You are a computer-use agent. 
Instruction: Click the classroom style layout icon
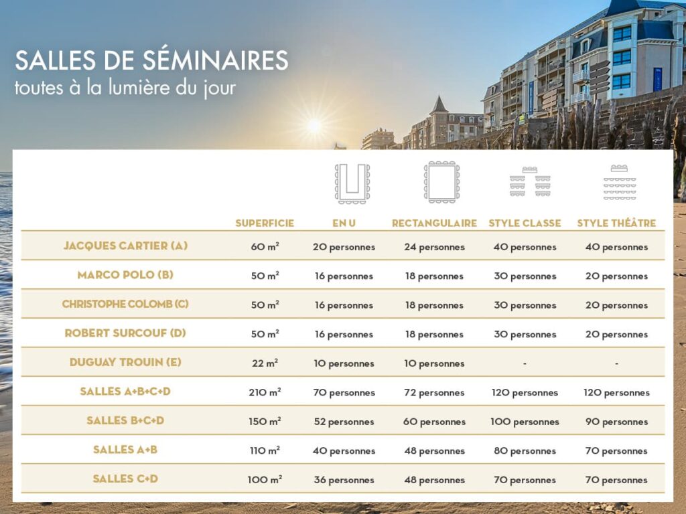530,182
